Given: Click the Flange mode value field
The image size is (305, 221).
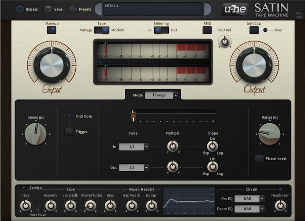Looking at the screenshot, I should click(x=159, y=95).
